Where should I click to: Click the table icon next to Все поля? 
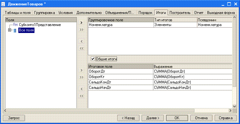coord(15,30)
